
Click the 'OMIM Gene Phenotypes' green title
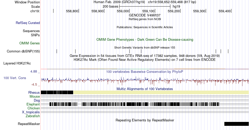coord(145,39)
